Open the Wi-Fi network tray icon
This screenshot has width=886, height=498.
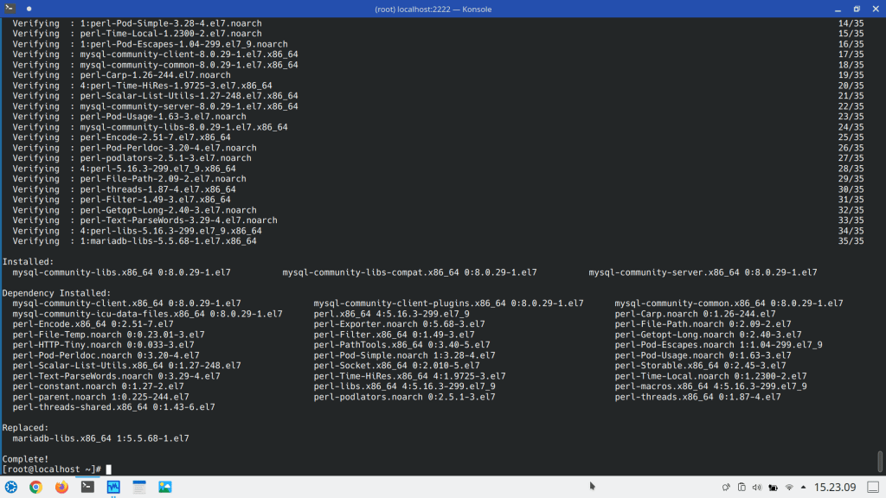click(x=789, y=488)
